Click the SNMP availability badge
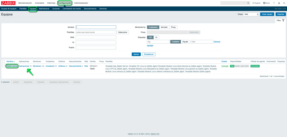 click(x=237, y=66)
